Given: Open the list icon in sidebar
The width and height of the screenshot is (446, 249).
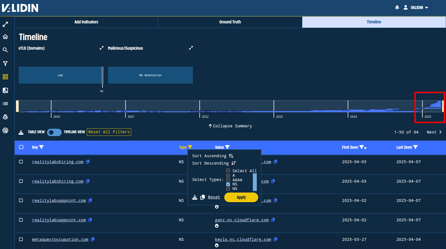Looking at the screenshot, I should pyautogui.click(x=5, y=104).
